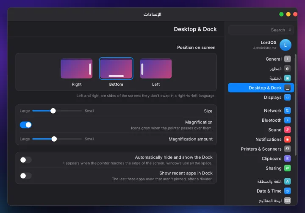
Task: Open المظهر appearance settings
Action: tap(261, 69)
